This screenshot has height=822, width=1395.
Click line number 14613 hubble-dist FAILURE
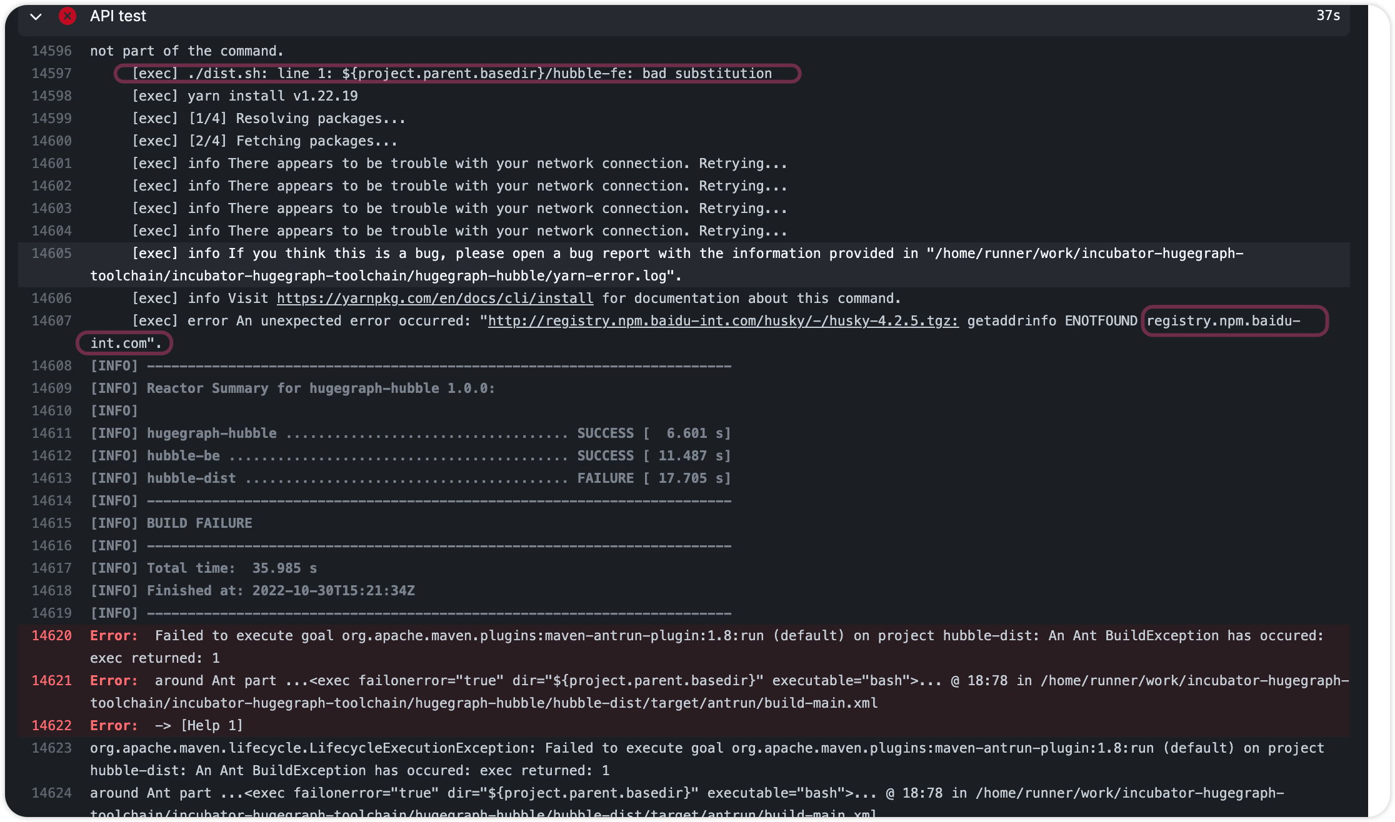(x=52, y=478)
